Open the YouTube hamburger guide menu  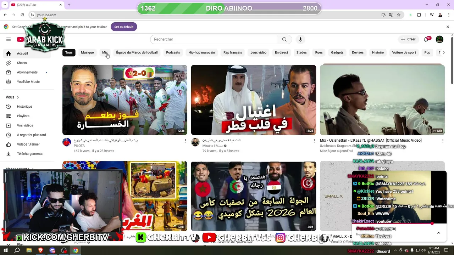(x=9, y=39)
